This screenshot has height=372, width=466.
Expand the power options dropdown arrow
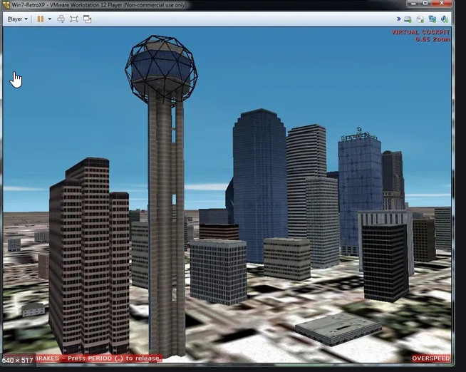[49, 19]
